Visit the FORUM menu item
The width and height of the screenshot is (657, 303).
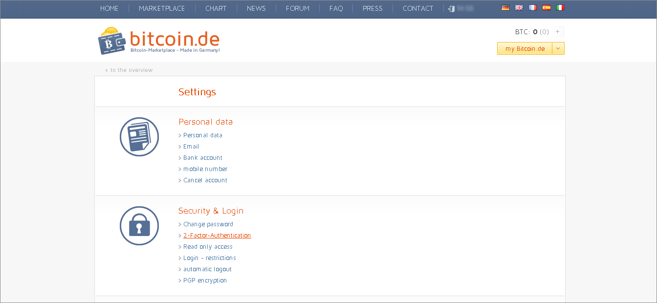click(x=298, y=8)
